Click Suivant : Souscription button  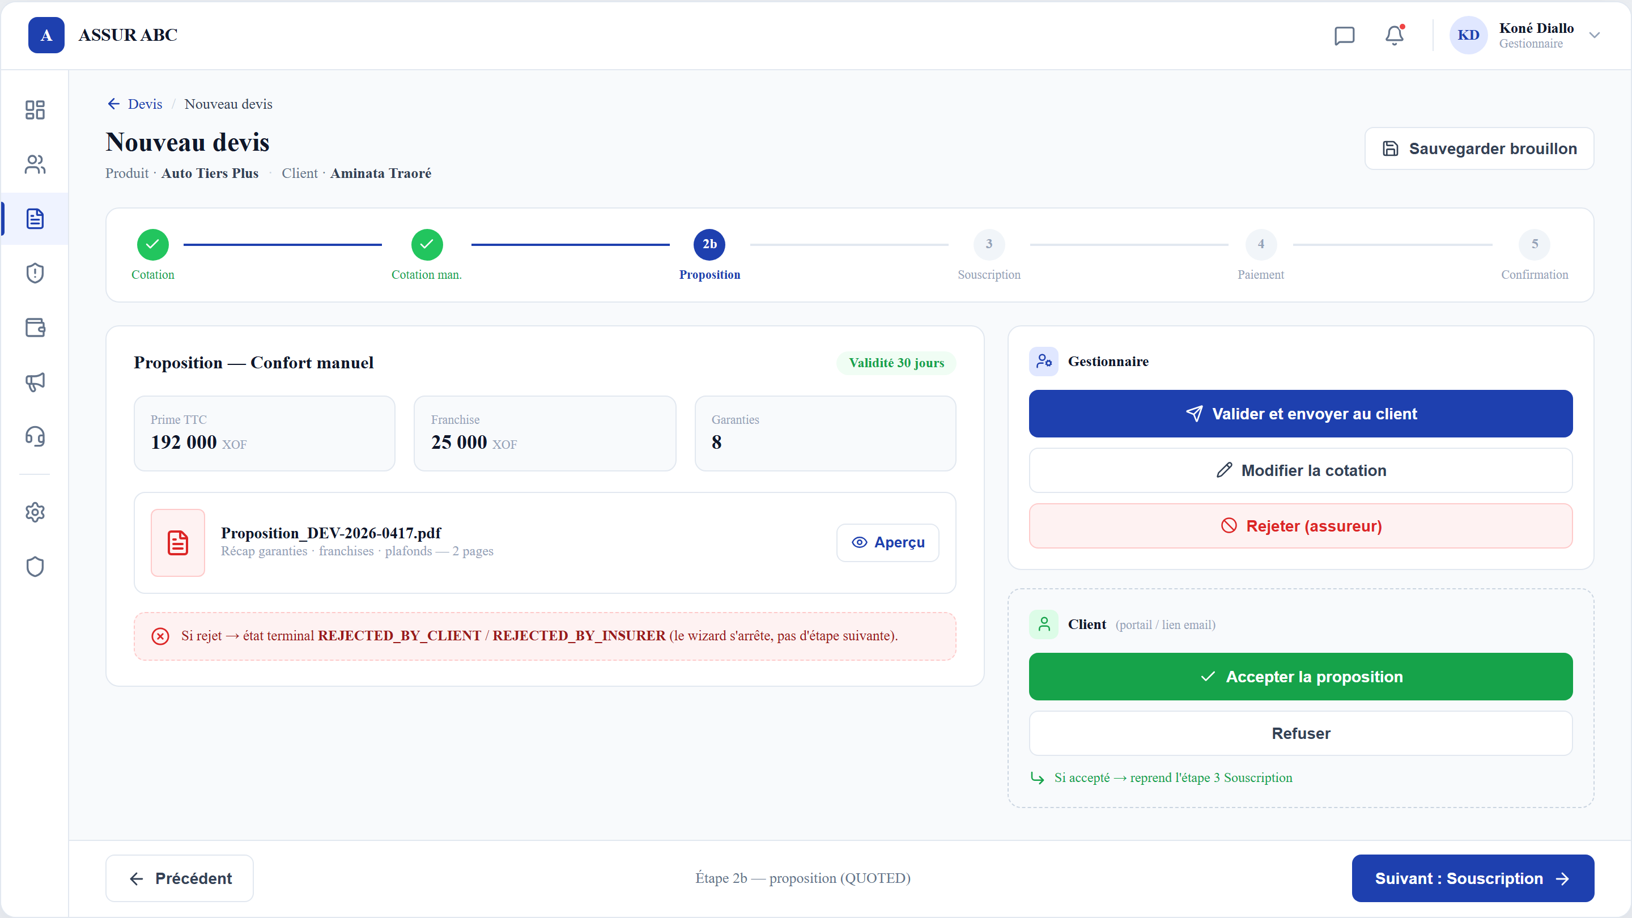pos(1472,878)
